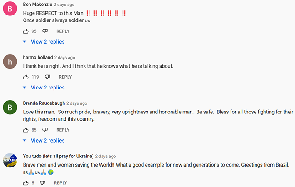295x187 pixels.
Task: Like Ben Makenzie's comment
Action: (26, 31)
